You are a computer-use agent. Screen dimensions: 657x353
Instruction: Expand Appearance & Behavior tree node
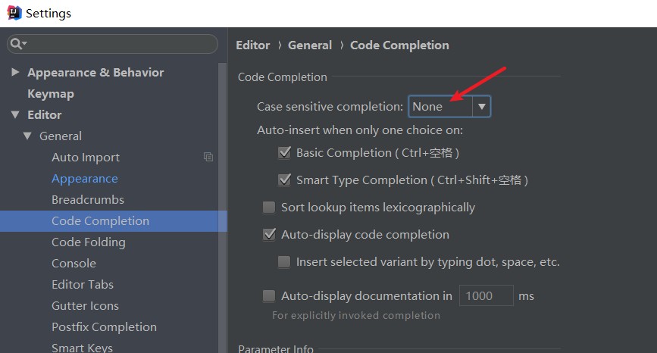coord(15,73)
